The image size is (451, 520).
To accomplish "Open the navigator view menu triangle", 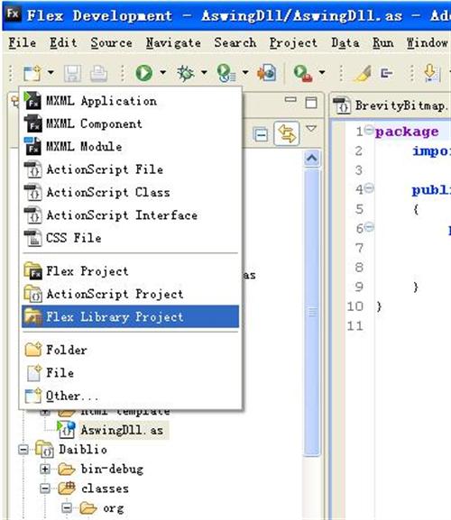I will 311,128.
